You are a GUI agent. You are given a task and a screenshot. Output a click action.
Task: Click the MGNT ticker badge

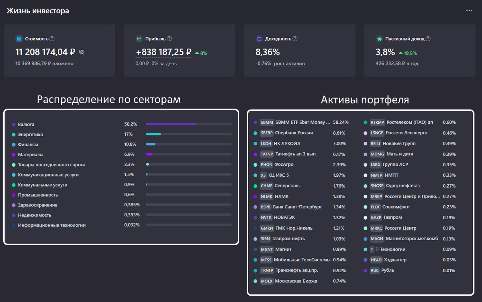[x=267, y=249]
